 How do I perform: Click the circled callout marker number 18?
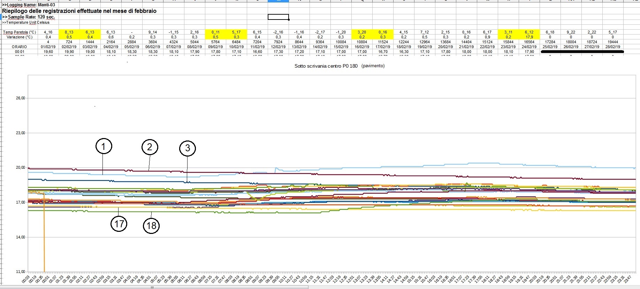(x=151, y=226)
